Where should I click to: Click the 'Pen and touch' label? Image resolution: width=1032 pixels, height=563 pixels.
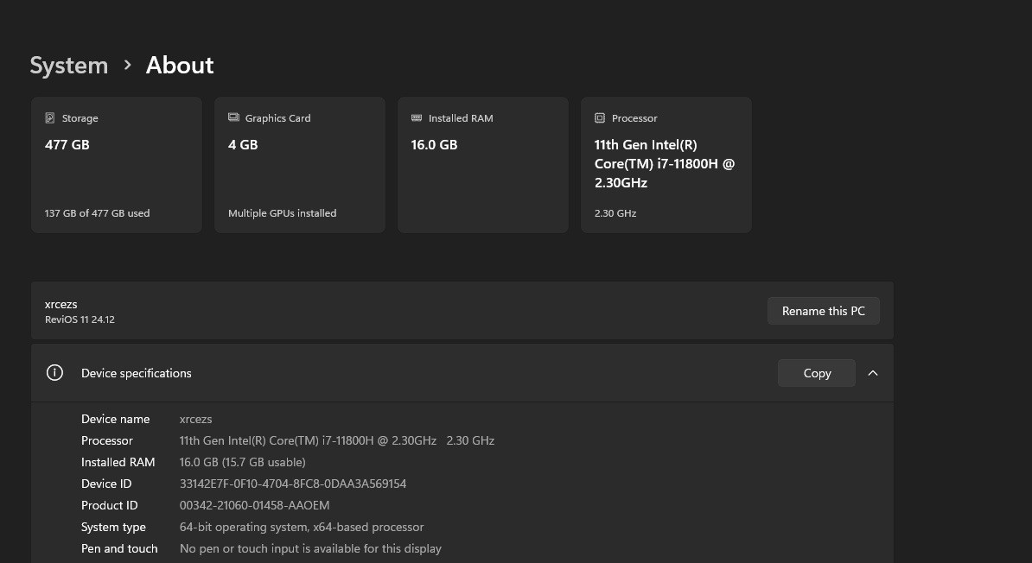(119, 548)
